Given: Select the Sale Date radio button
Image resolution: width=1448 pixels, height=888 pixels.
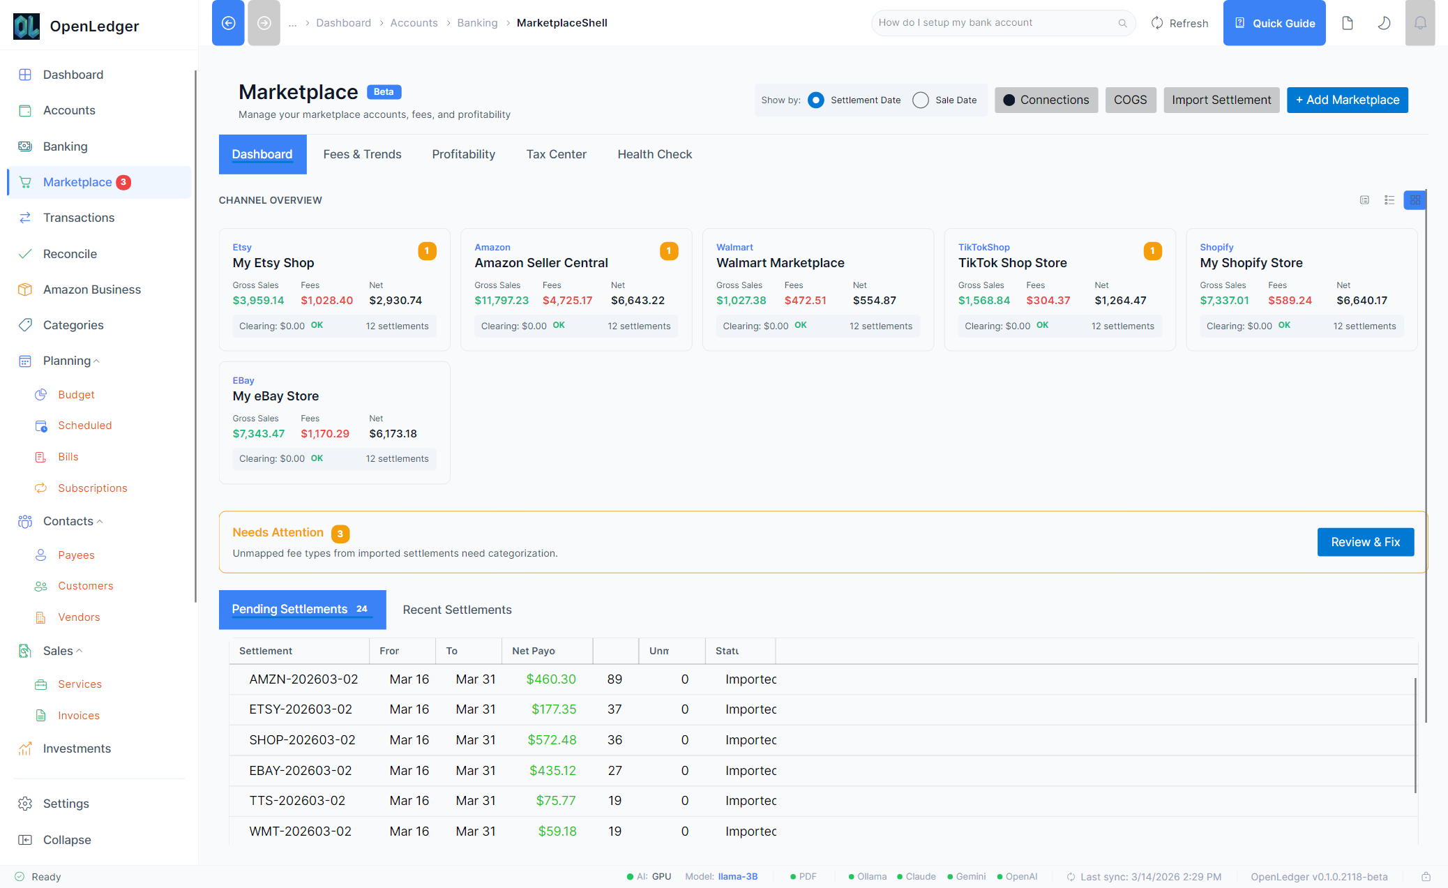Looking at the screenshot, I should pos(921,100).
